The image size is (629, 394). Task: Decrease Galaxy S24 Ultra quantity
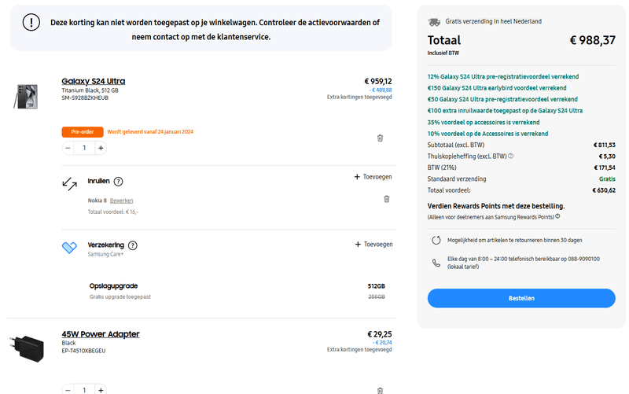[68, 148]
